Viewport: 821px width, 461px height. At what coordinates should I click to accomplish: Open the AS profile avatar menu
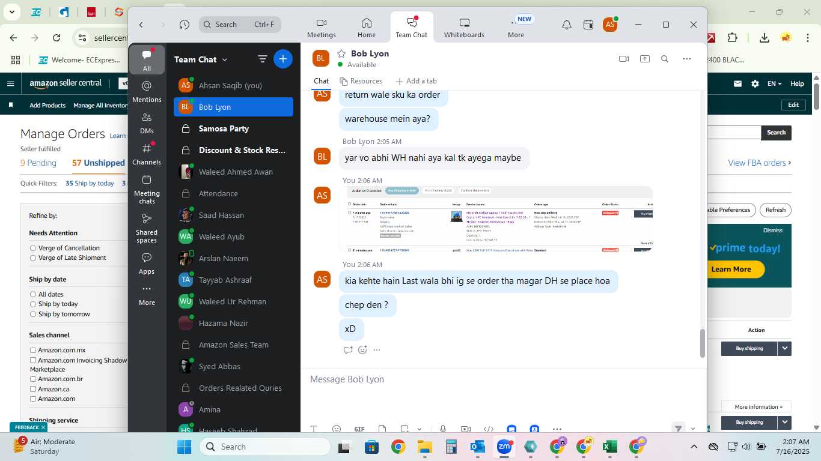[610, 25]
